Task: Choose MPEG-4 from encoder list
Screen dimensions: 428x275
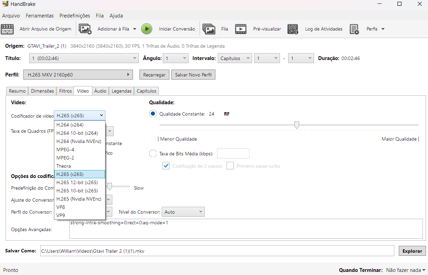Action: [x=80, y=150]
